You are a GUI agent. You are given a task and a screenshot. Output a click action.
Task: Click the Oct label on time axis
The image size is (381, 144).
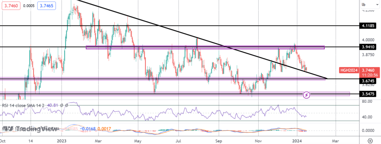pyautogui.click(x=3, y=141)
